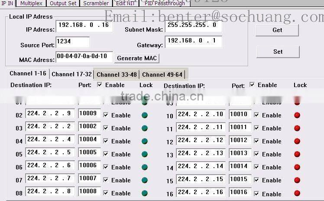Edit channel 08 destination IP 224.2.2.8
This screenshot has width=324, height=201.
coord(50,191)
